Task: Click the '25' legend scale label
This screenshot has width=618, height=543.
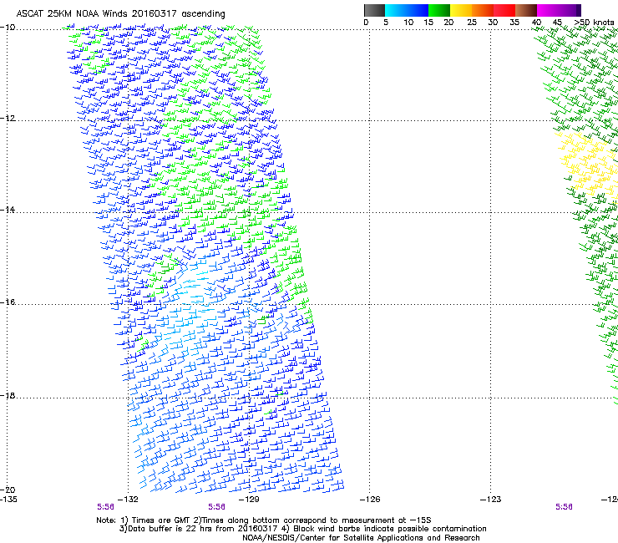Action: click(472, 23)
